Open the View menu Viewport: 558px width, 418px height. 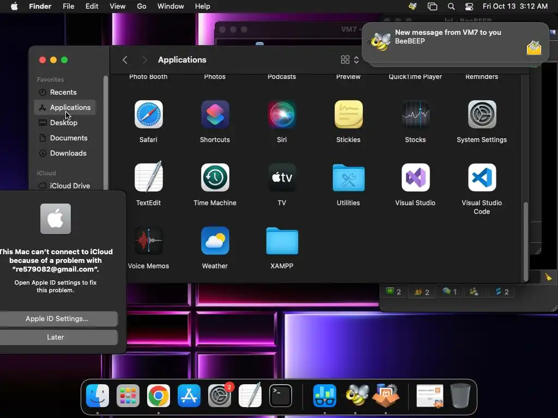pyautogui.click(x=118, y=7)
